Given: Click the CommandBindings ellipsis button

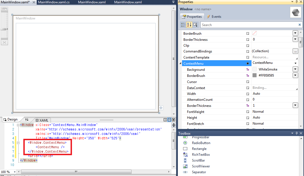Looking at the screenshot, I should (295, 51).
